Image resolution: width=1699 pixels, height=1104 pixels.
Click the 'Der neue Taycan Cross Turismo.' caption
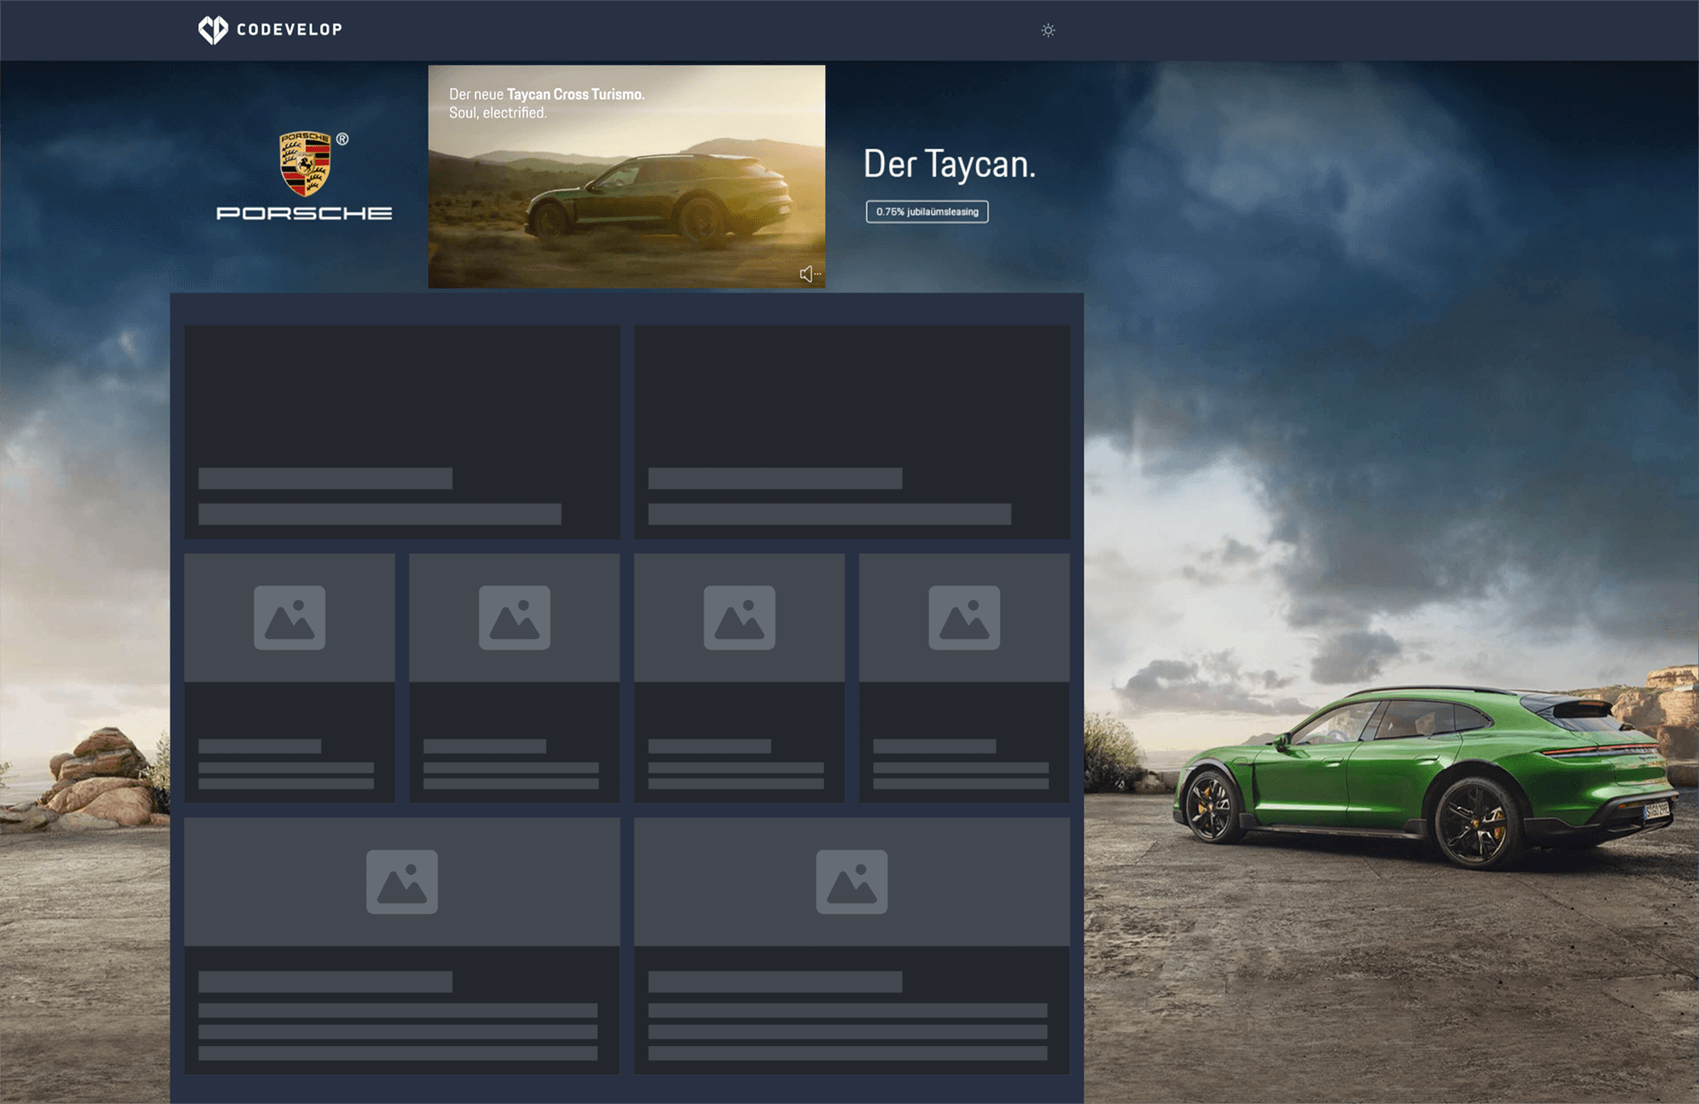coord(546,94)
